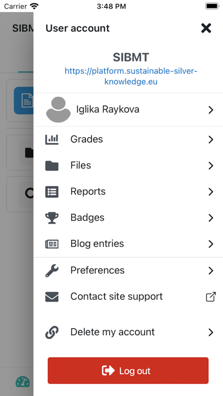Open the Reports menu entry
The image size is (223, 396).
click(129, 192)
